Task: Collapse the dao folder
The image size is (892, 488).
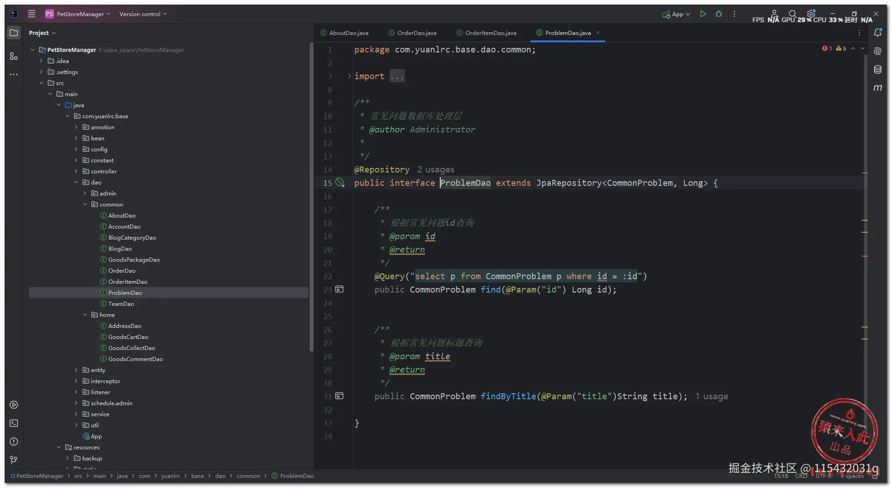Action: (76, 182)
